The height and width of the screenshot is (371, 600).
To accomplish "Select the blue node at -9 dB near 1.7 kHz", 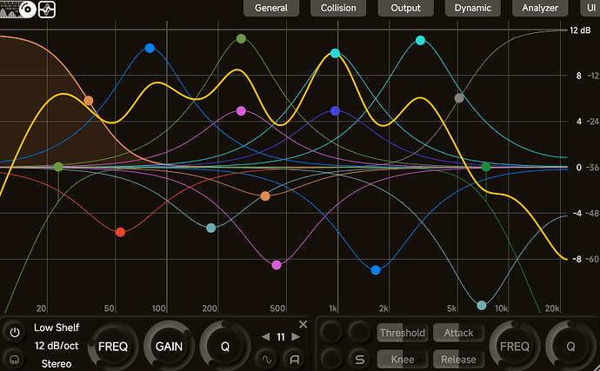I will click(x=376, y=270).
